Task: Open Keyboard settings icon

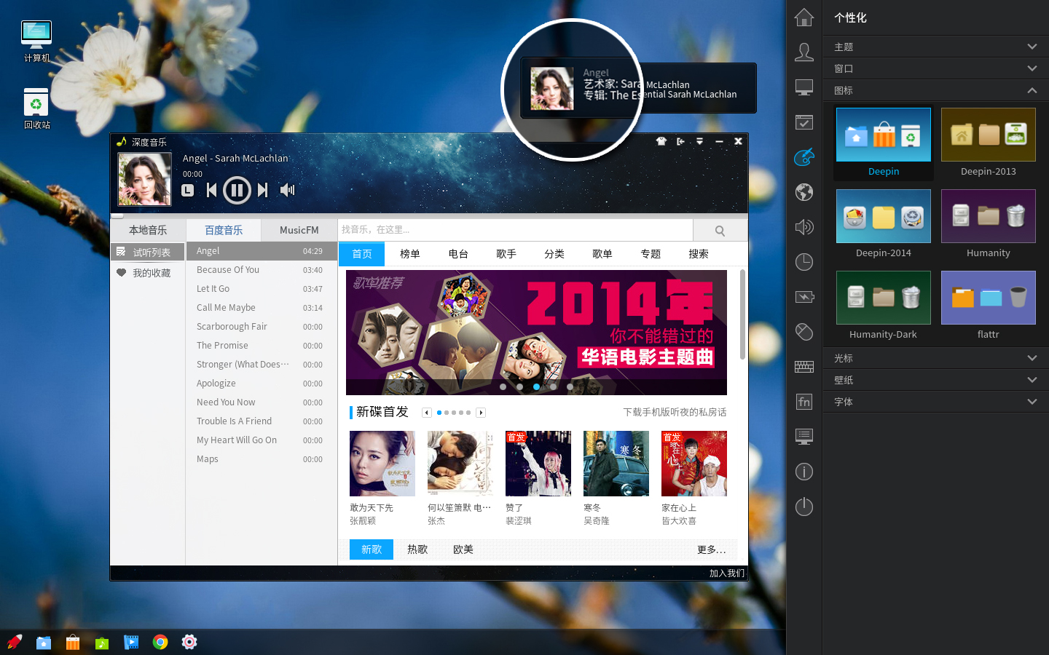Action: (x=804, y=367)
